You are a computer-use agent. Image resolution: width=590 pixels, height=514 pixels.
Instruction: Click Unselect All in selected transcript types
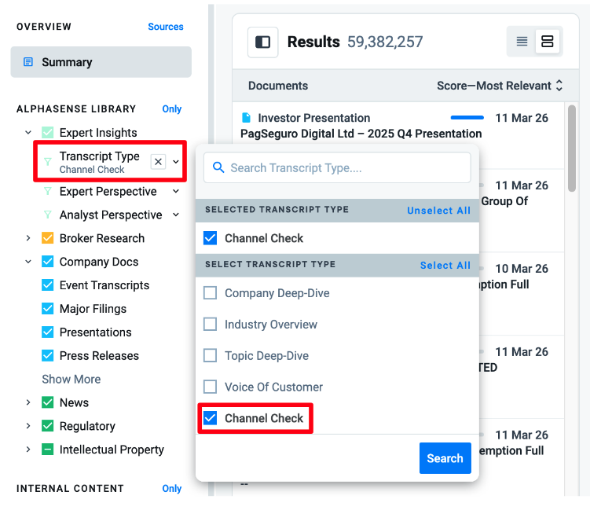click(x=438, y=211)
